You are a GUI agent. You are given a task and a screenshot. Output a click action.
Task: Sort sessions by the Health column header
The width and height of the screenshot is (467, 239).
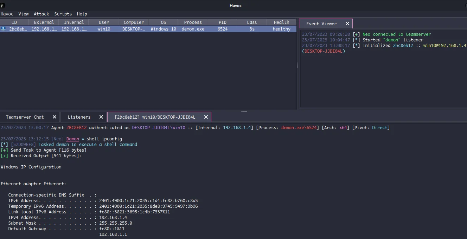tap(281, 22)
